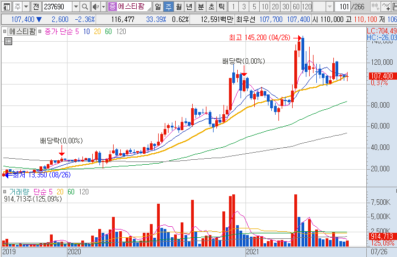Open the stock search magnifier
Viewport: 397px width, 257px height.
point(85,7)
